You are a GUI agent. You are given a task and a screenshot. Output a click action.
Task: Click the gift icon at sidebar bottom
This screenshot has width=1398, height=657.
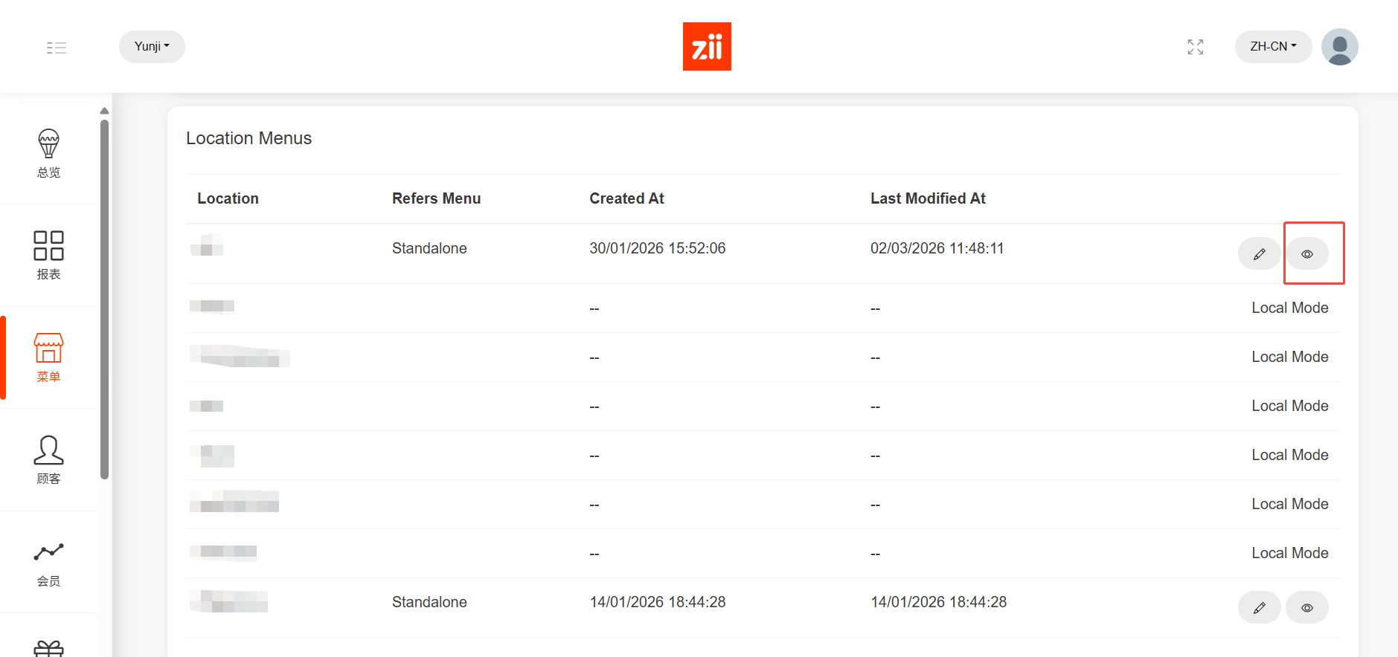click(x=49, y=647)
